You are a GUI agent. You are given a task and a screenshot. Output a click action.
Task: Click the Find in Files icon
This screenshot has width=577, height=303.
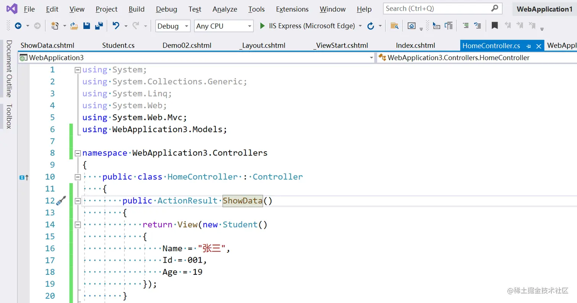pos(395,26)
